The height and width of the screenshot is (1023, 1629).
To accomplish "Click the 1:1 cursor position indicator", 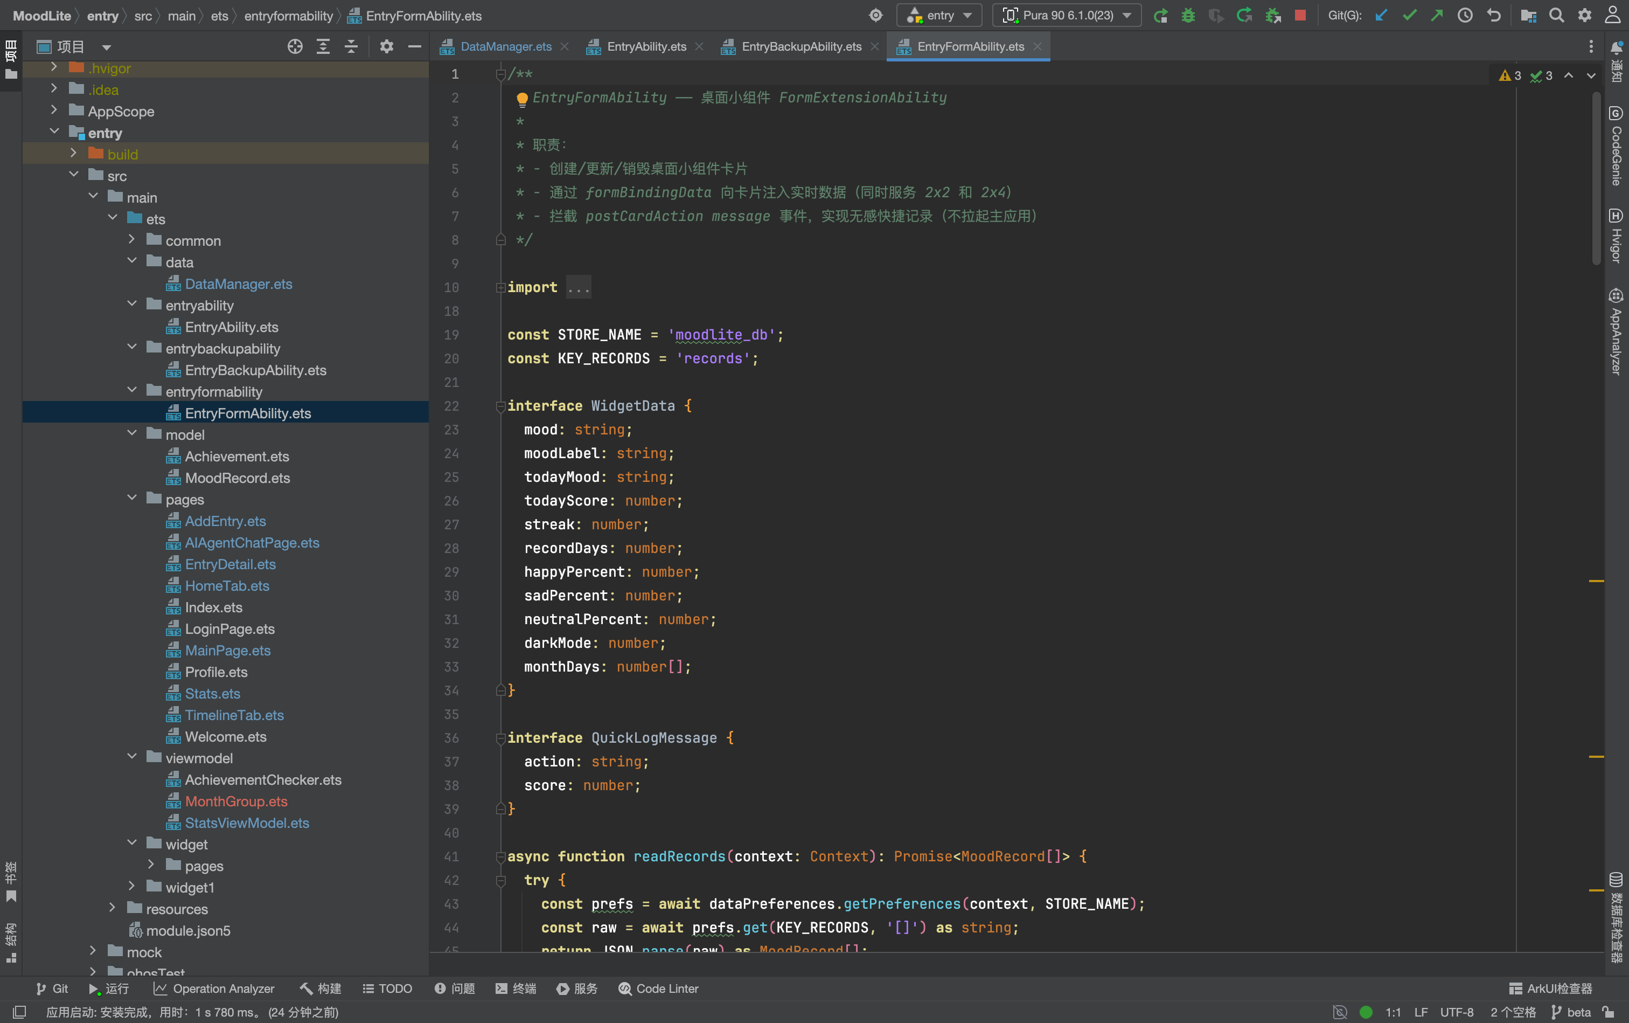I will coord(1393,1012).
